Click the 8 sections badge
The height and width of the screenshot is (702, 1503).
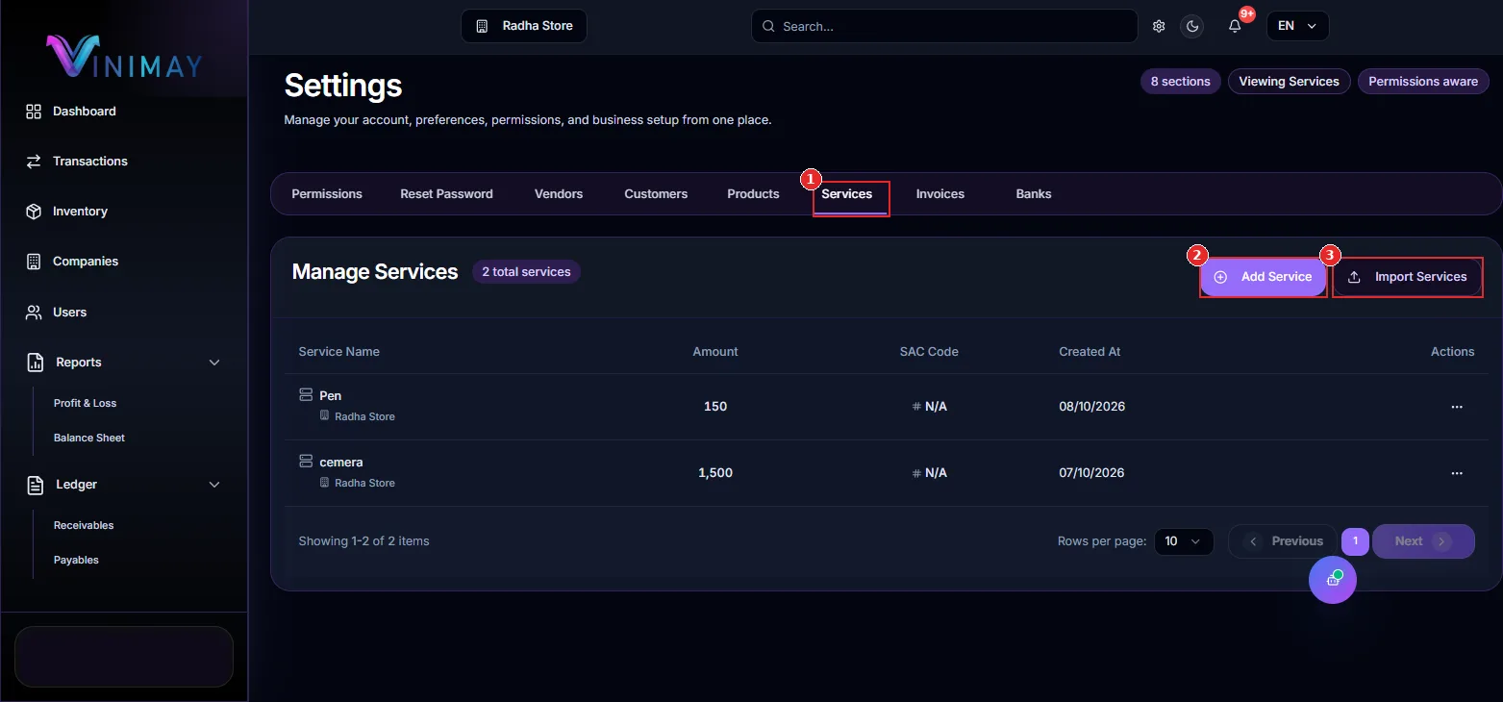[x=1181, y=82]
